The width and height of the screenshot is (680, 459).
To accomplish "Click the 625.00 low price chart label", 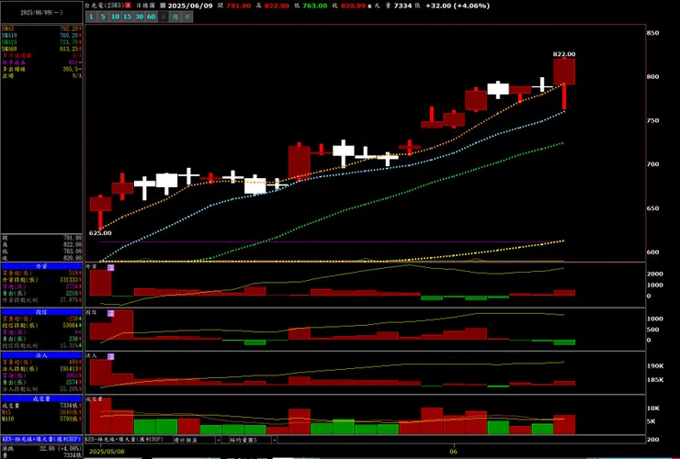I will 100,233.
